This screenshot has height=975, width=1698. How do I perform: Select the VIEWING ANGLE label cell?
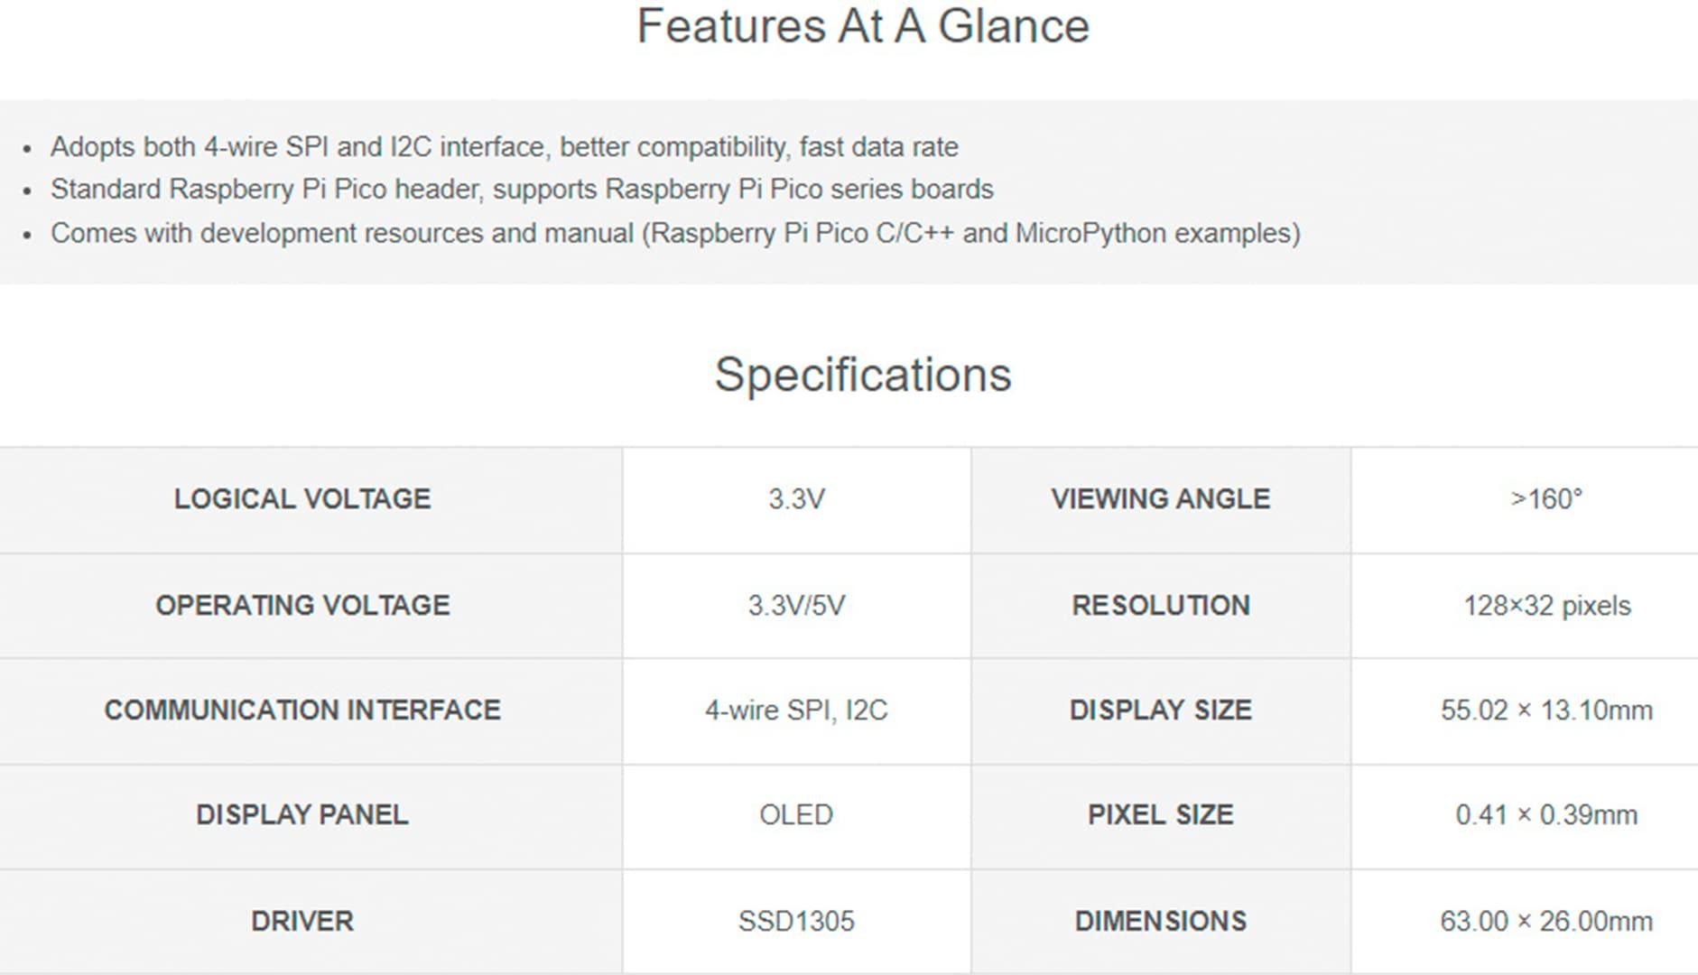point(1160,499)
